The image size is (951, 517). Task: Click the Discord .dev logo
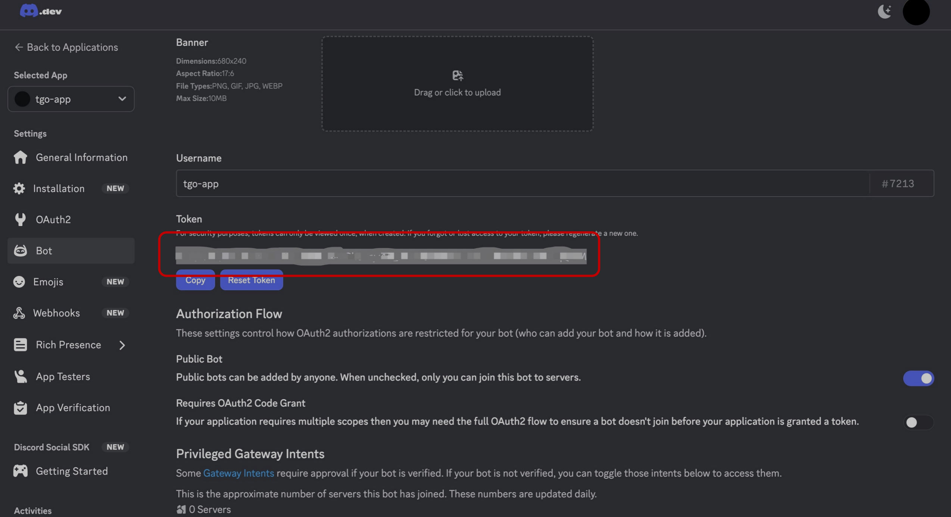(40, 10)
